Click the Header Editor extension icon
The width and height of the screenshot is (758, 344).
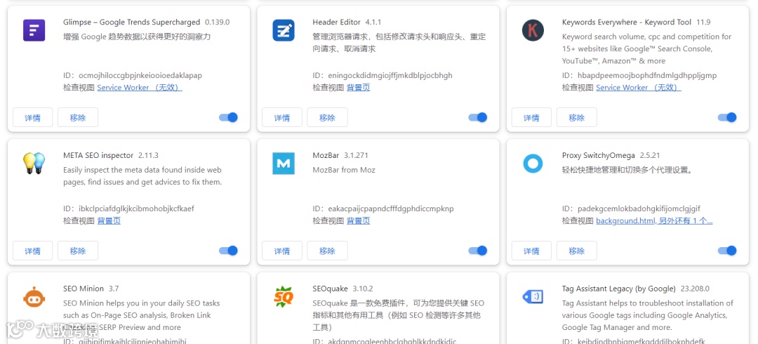284,30
